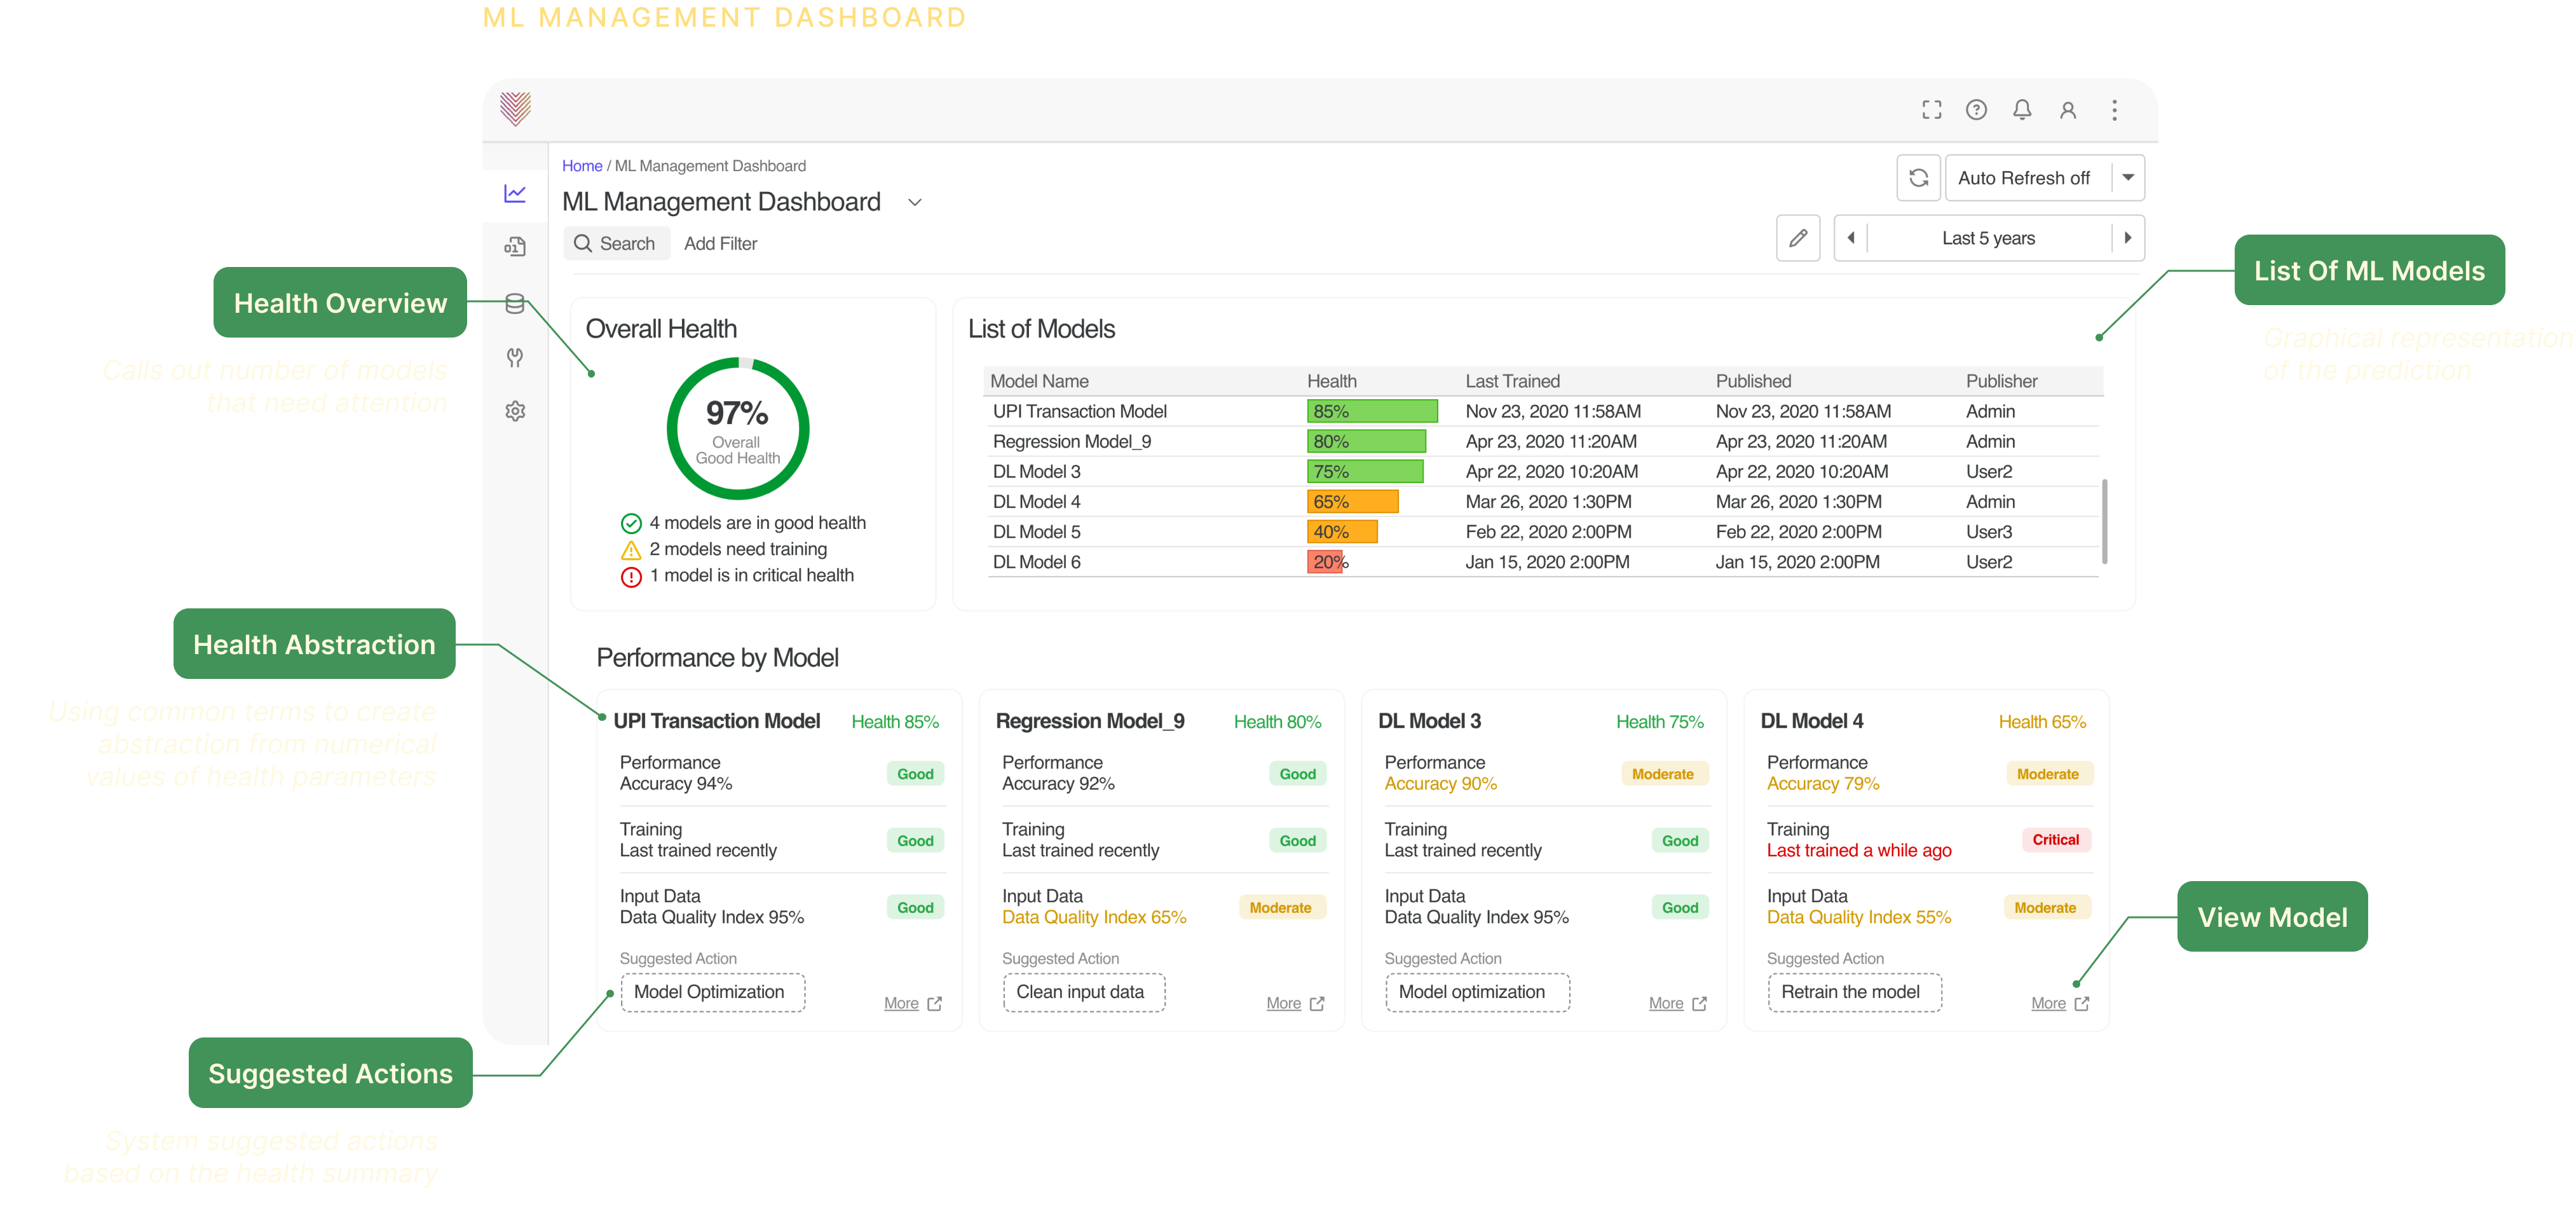Open the help question mark icon
Viewport: 2576px width, 1218px height.
1976,110
